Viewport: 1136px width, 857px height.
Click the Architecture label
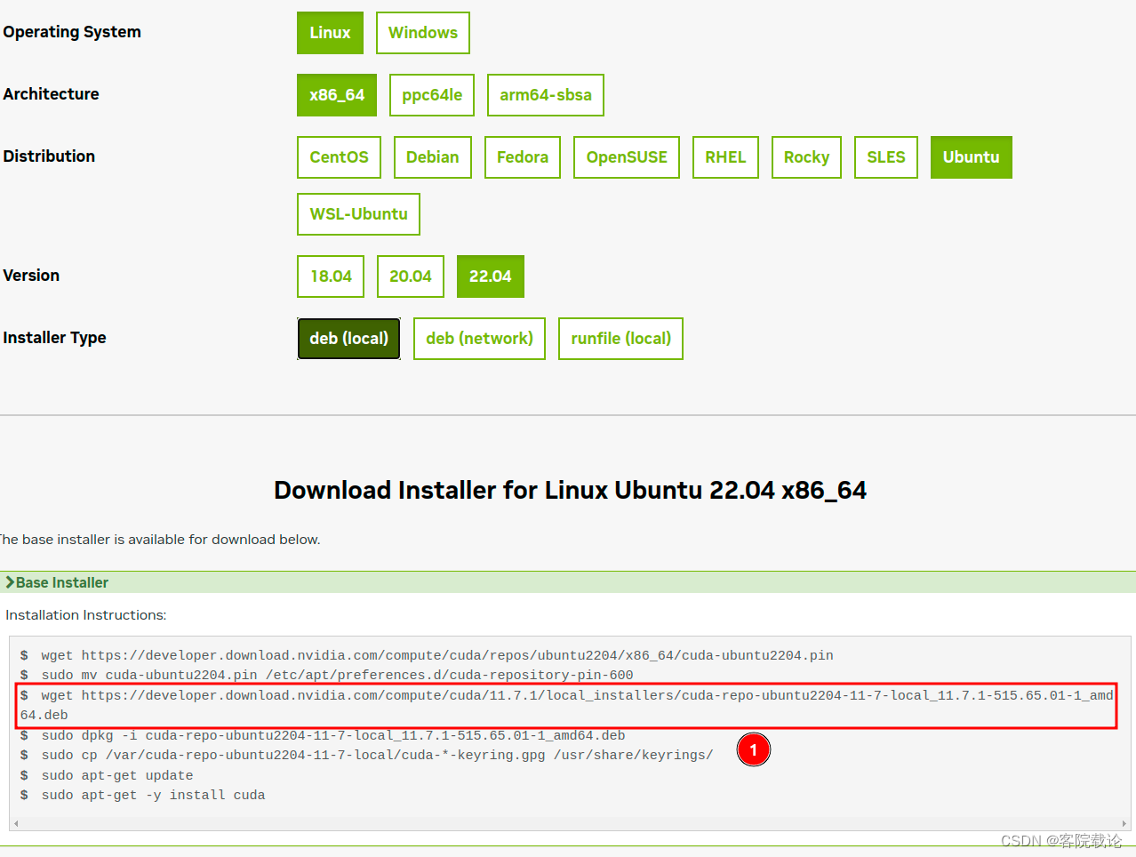click(51, 94)
